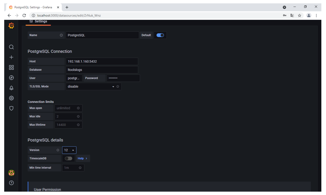Click the Chrome downloads indicator icon
This screenshot has width=326, height=195.
(284, 7)
